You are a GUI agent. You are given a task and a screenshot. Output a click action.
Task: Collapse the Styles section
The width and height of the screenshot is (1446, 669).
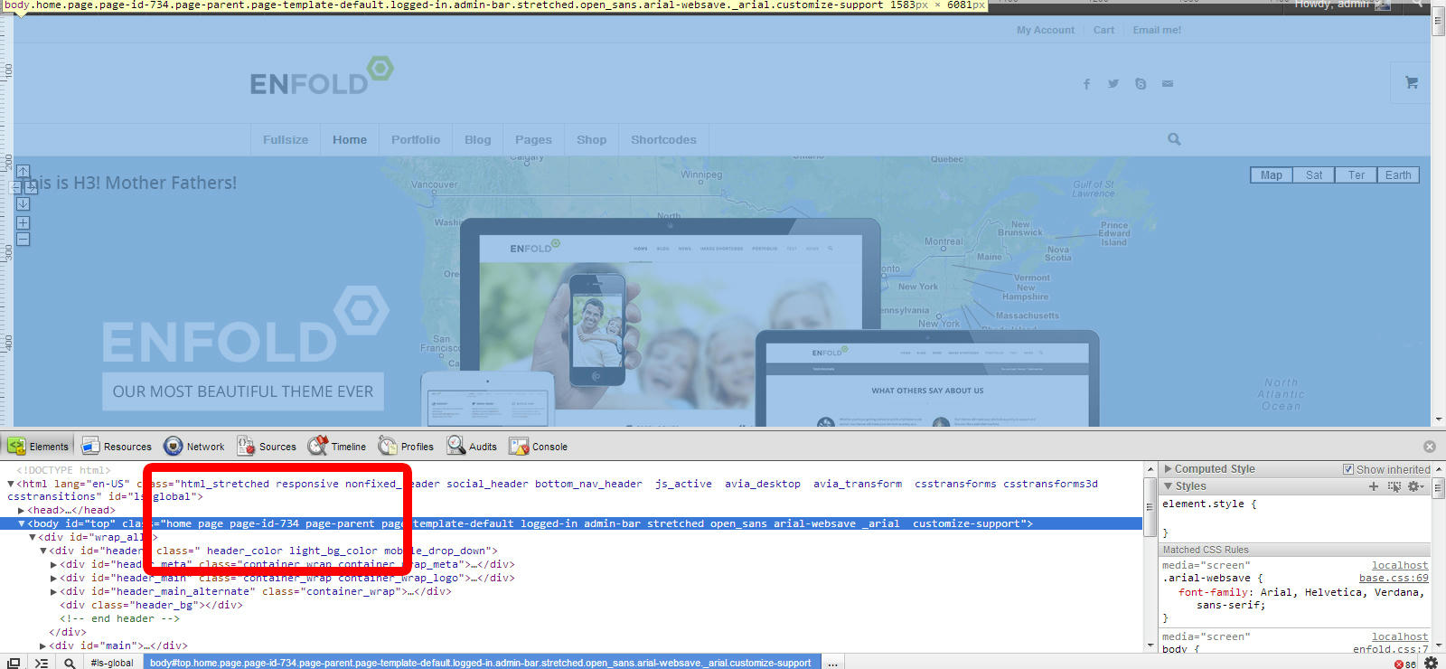(x=1168, y=486)
